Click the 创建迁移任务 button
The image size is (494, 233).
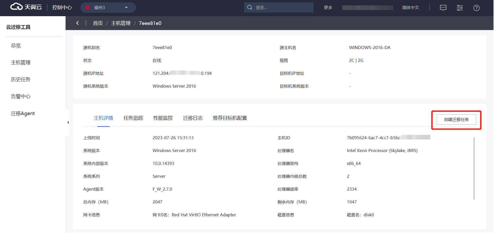456,119
